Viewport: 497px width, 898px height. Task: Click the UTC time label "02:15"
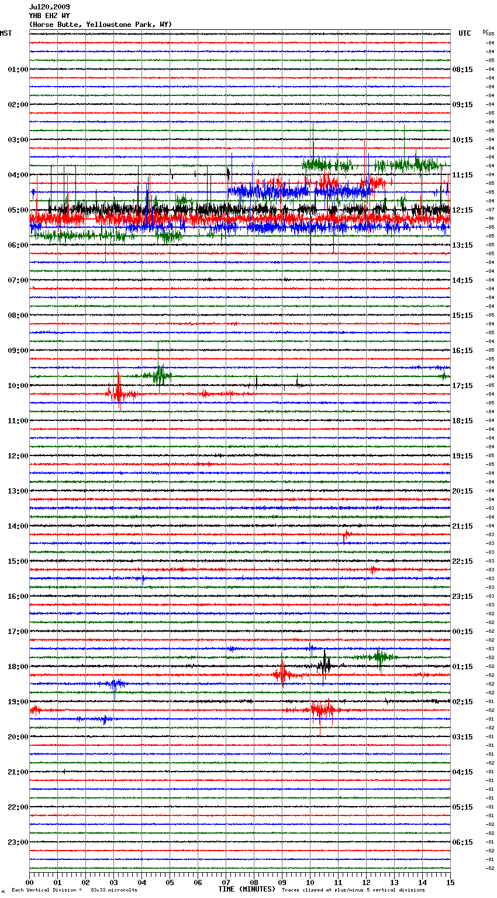point(463,702)
